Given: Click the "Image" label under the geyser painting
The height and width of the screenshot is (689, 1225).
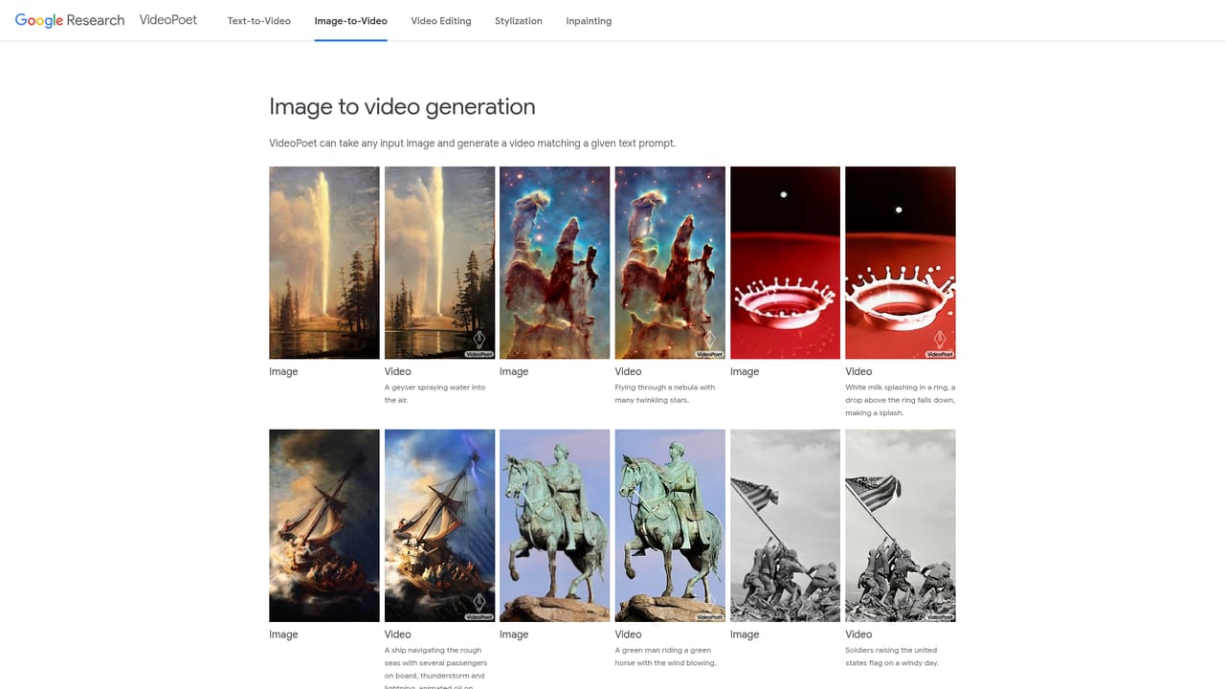Looking at the screenshot, I should 283,371.
